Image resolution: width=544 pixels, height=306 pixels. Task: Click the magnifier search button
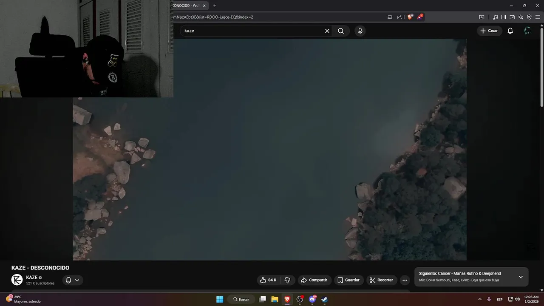tap(341, 31)
